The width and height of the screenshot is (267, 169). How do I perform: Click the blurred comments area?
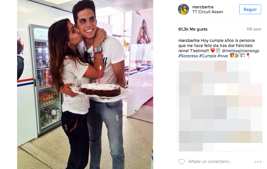click(x=220, y=106)
